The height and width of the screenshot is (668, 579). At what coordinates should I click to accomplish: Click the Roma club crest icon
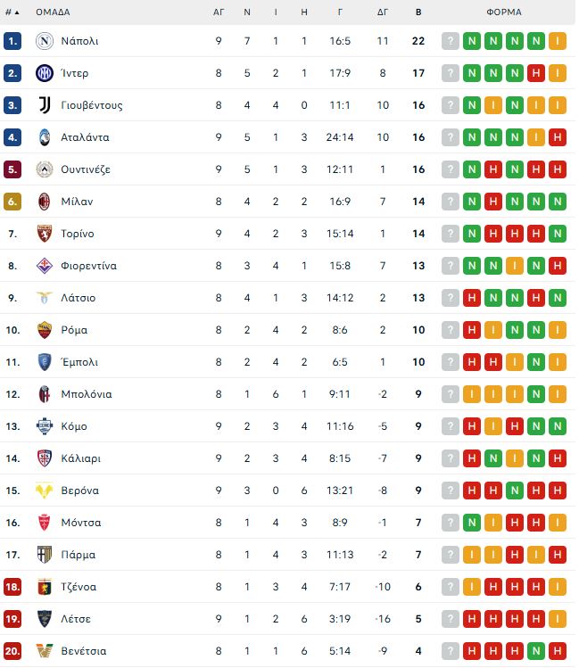tap(45, 330)
